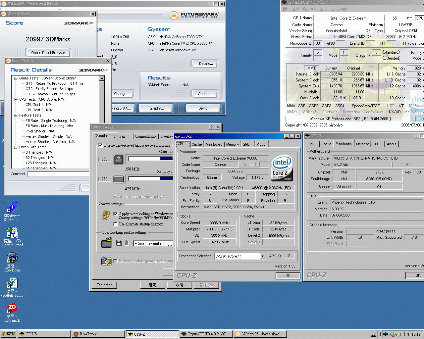Click the memory clock slider track
The height and width of the screenshot is (339, 424).
(x=151, y=179)
